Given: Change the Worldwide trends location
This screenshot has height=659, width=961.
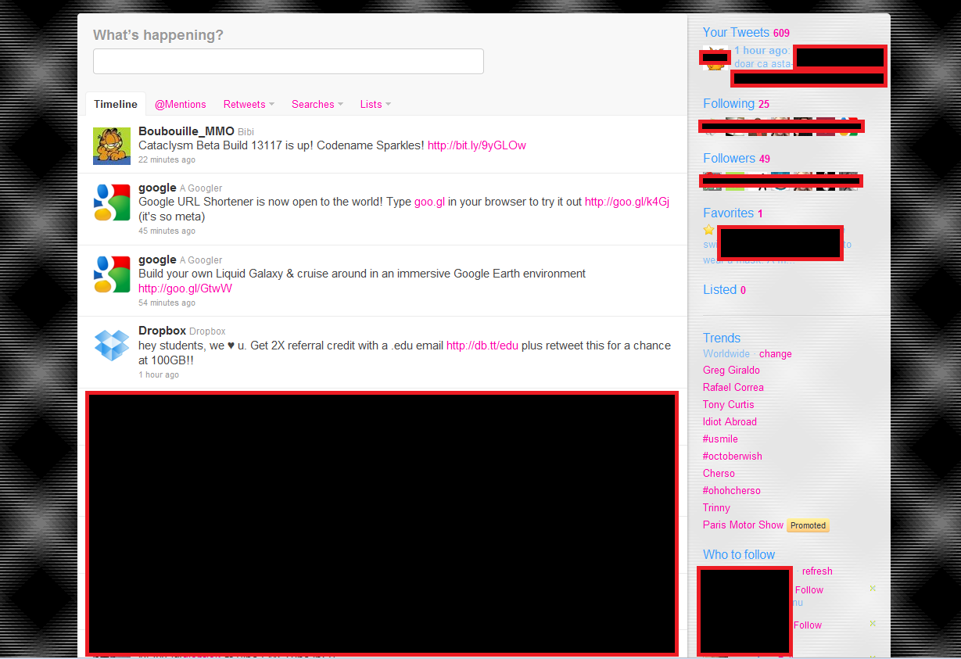Looking at the screenshot, I should pyautogui.click(x=775, y=353).
